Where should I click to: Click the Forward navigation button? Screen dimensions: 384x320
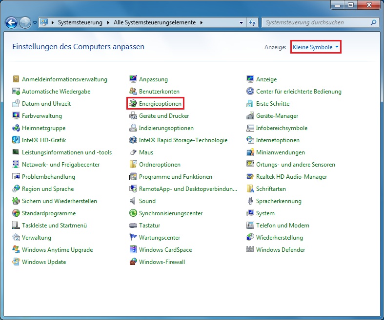(25, 23)
